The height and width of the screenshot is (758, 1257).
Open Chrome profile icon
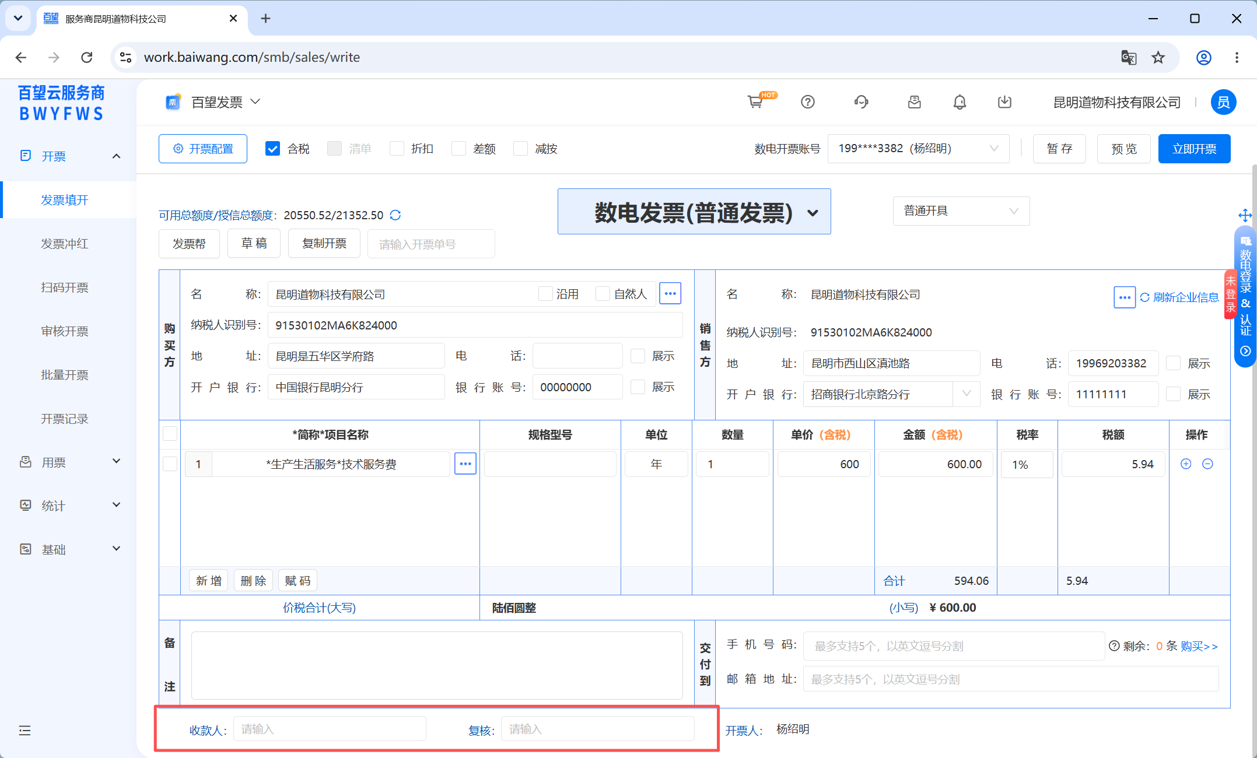[x=1204, y=57]
